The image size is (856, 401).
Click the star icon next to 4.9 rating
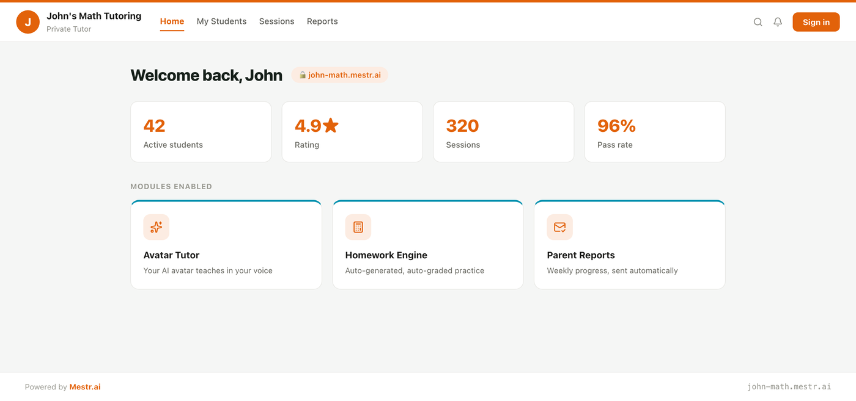(x=331, y=125)
